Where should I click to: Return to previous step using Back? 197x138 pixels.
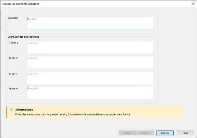point(127,133)
